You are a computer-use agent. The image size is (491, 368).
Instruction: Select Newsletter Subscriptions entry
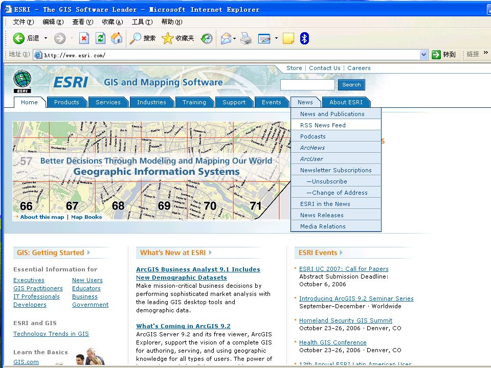(x=336, y=170)
